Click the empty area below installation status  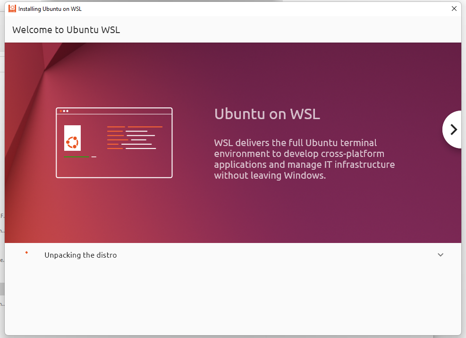click(231, 298)
